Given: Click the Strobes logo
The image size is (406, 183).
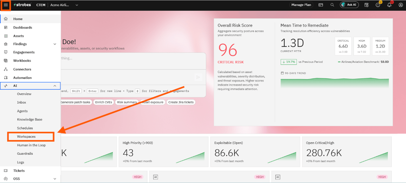Looking at the screenshot, I should (22, 5).
